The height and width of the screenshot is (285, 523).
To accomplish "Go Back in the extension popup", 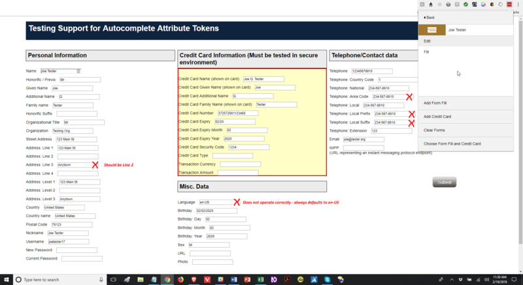I will point(430,17).
